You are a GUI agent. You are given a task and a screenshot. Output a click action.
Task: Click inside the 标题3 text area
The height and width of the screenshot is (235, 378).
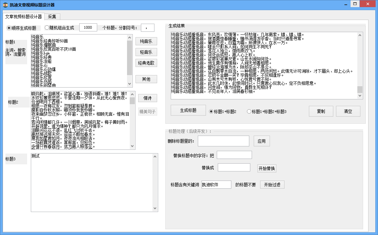[x=91, y=183]
